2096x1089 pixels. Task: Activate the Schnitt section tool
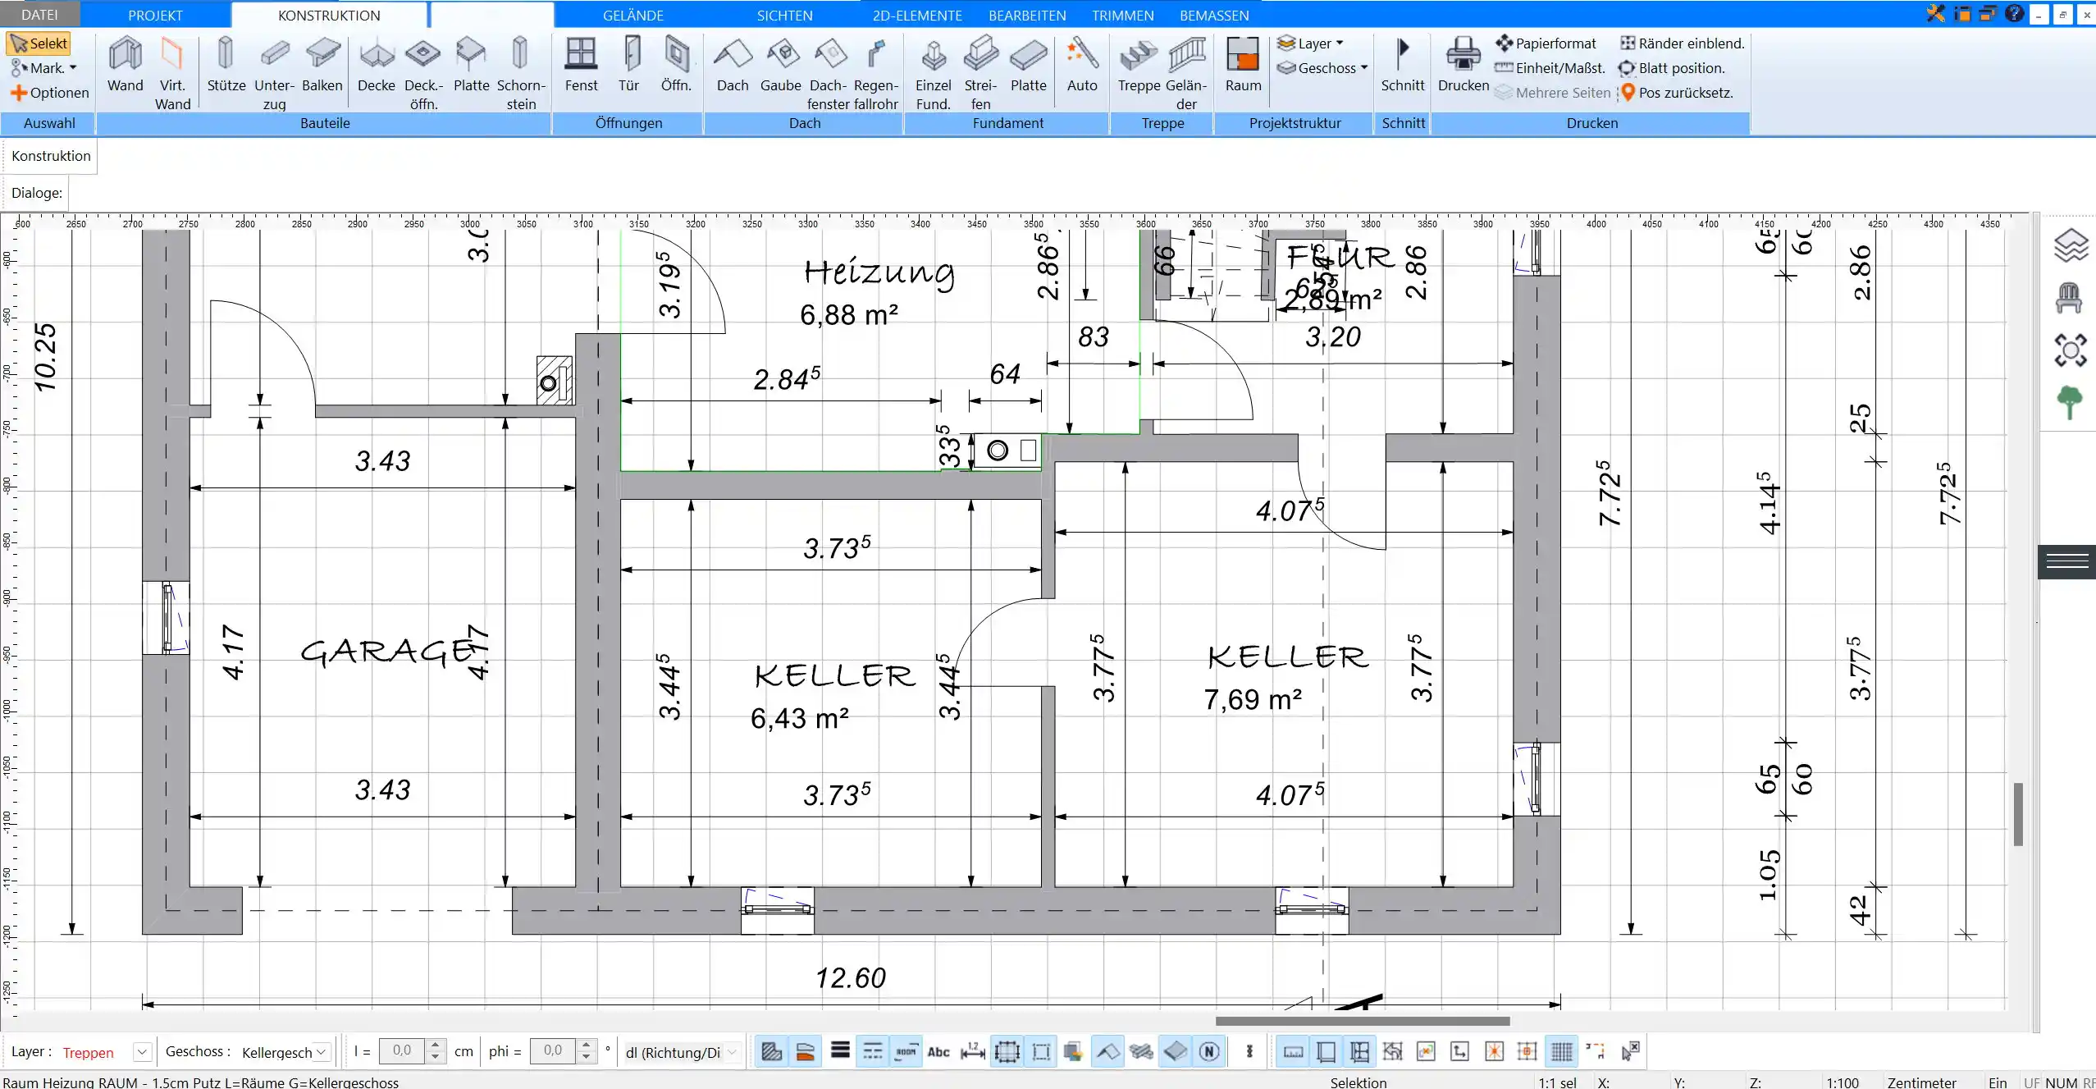[1403, 65]
